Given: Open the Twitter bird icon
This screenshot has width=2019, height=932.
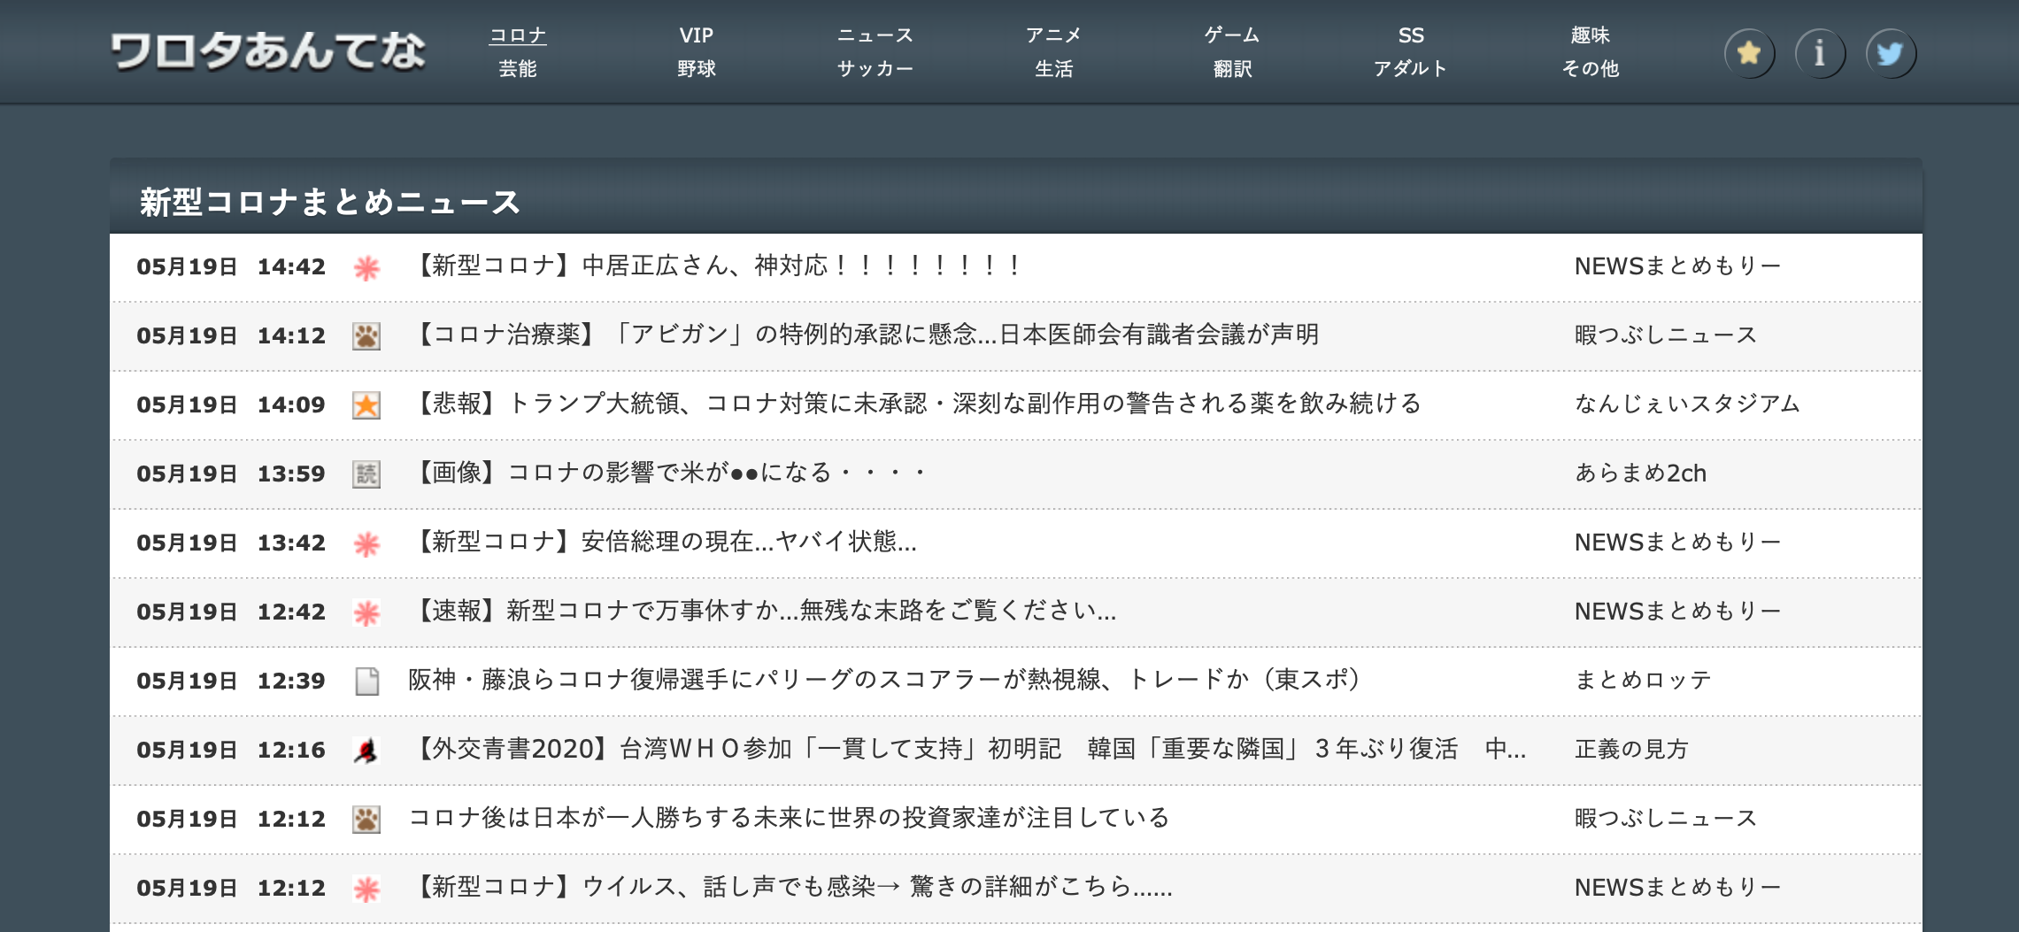Looking at the screenshot, I should pos(1891,53).
